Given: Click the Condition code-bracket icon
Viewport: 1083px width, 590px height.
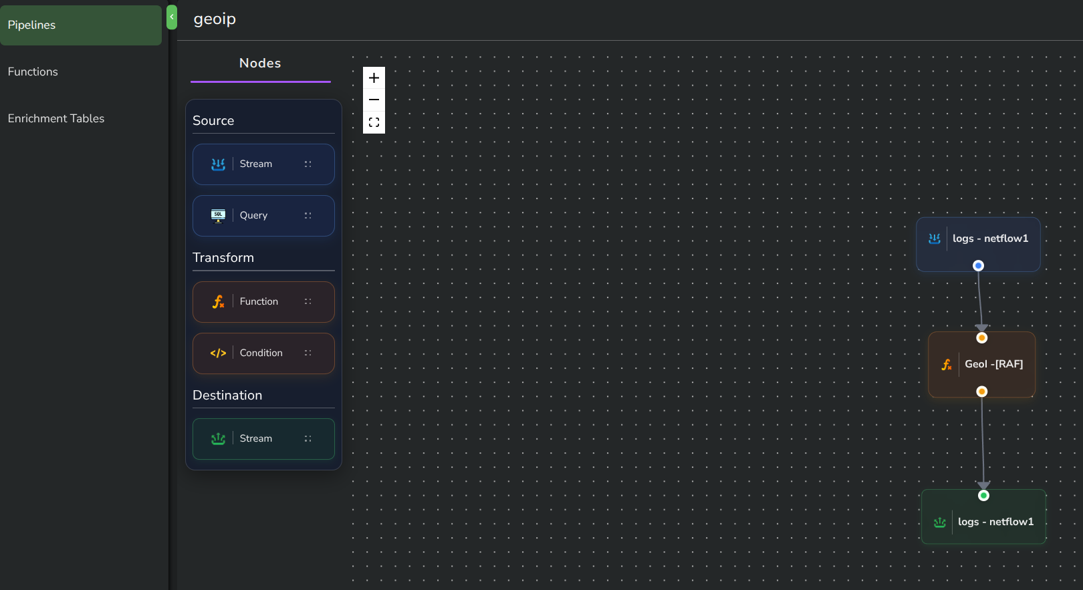Looking at the screenshot, I should tap(218, 353).
